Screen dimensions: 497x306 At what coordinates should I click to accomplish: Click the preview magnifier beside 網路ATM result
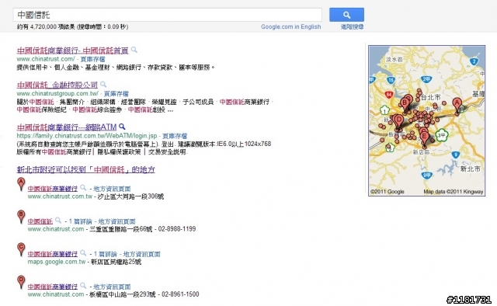click(122, 127)
